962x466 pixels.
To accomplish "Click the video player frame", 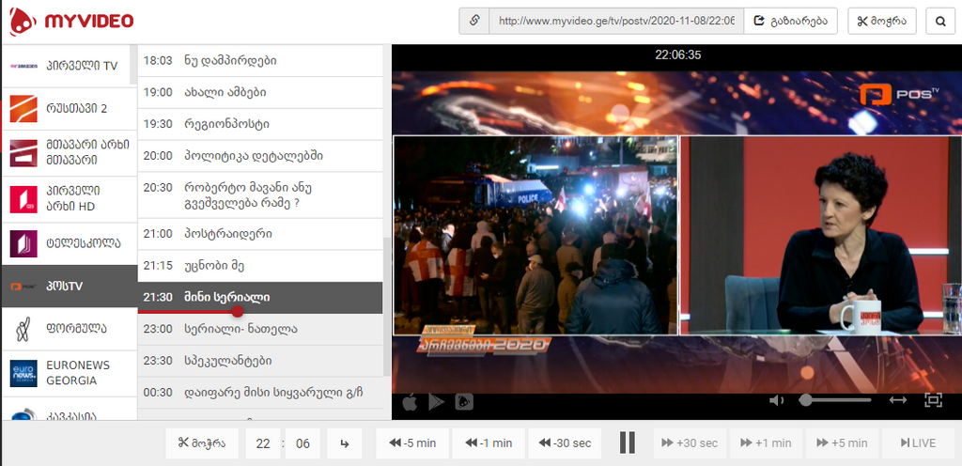I will coord(676,232).
